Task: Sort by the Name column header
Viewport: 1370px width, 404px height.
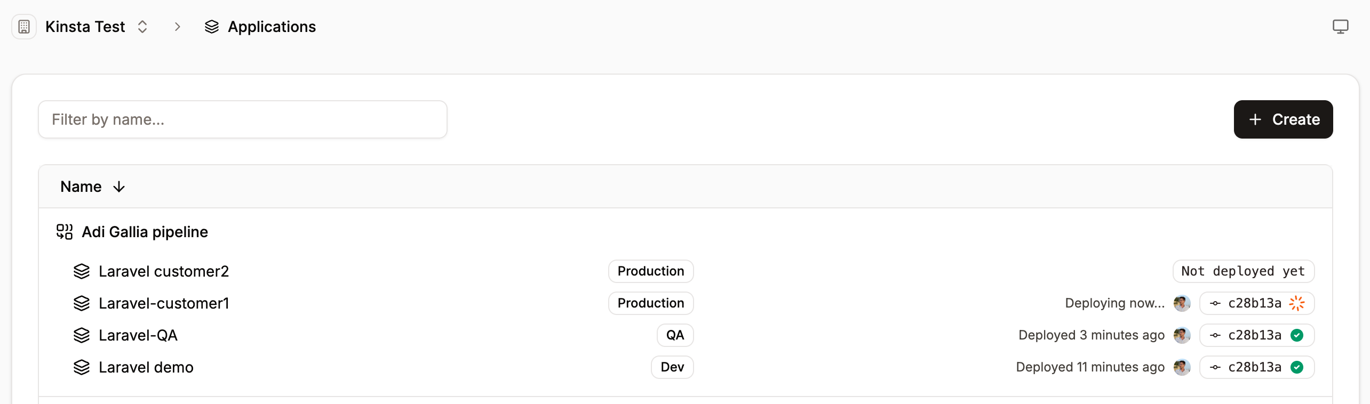Action: point(81,187)
